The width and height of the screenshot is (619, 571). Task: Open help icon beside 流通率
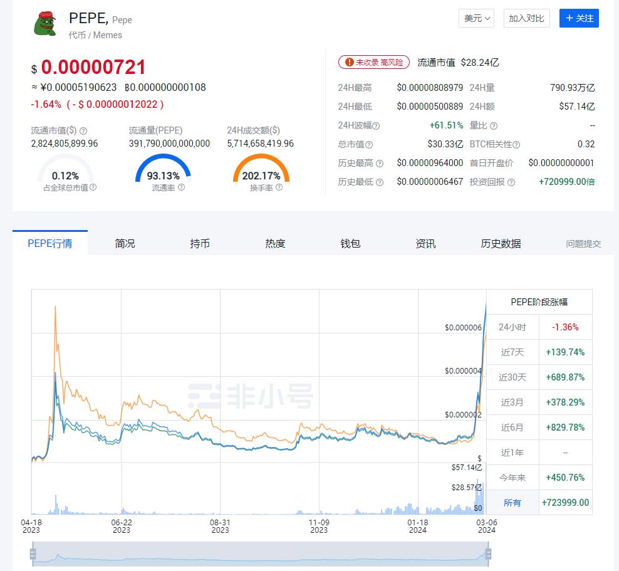181,187
